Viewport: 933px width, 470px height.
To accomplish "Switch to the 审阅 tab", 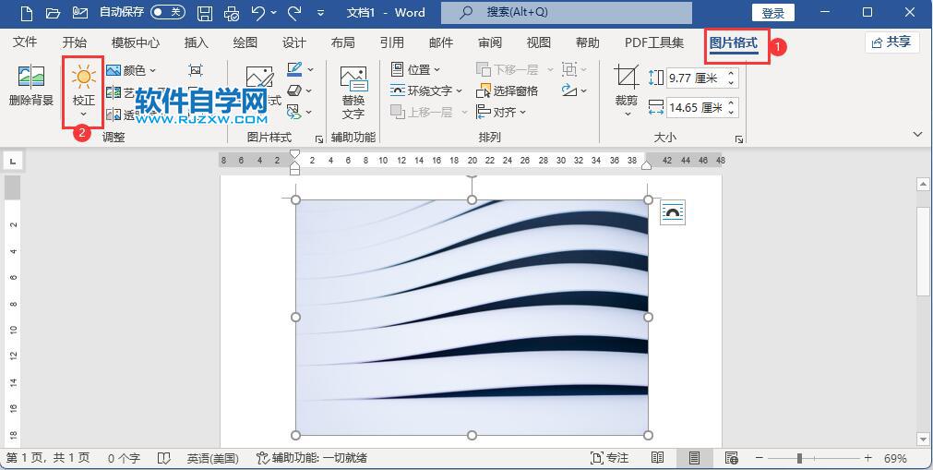I will (490, 42).
